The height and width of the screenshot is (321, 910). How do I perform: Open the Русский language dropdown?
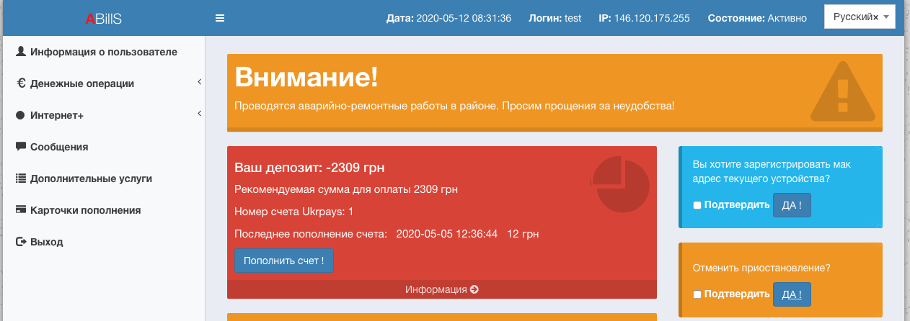coord(860,17)
